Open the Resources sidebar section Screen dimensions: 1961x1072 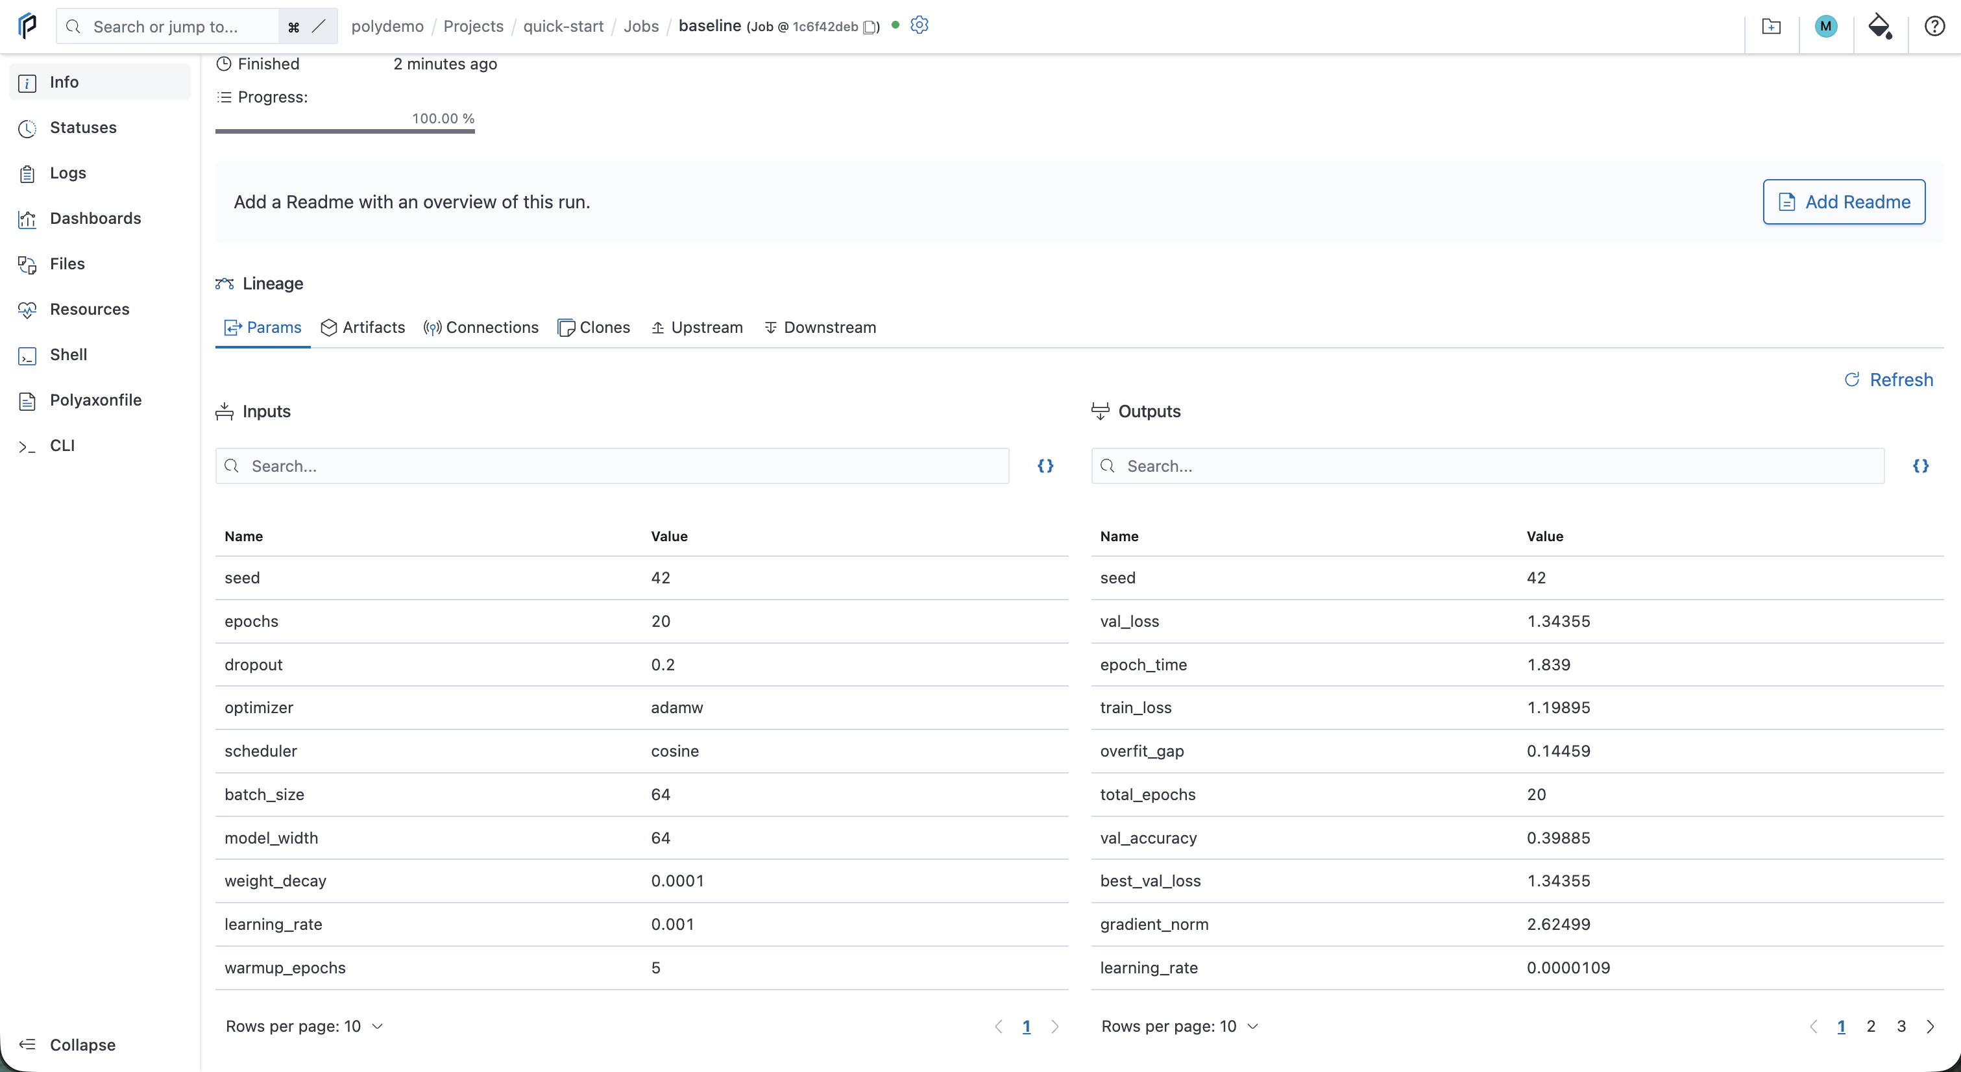[x=100, y=309]
